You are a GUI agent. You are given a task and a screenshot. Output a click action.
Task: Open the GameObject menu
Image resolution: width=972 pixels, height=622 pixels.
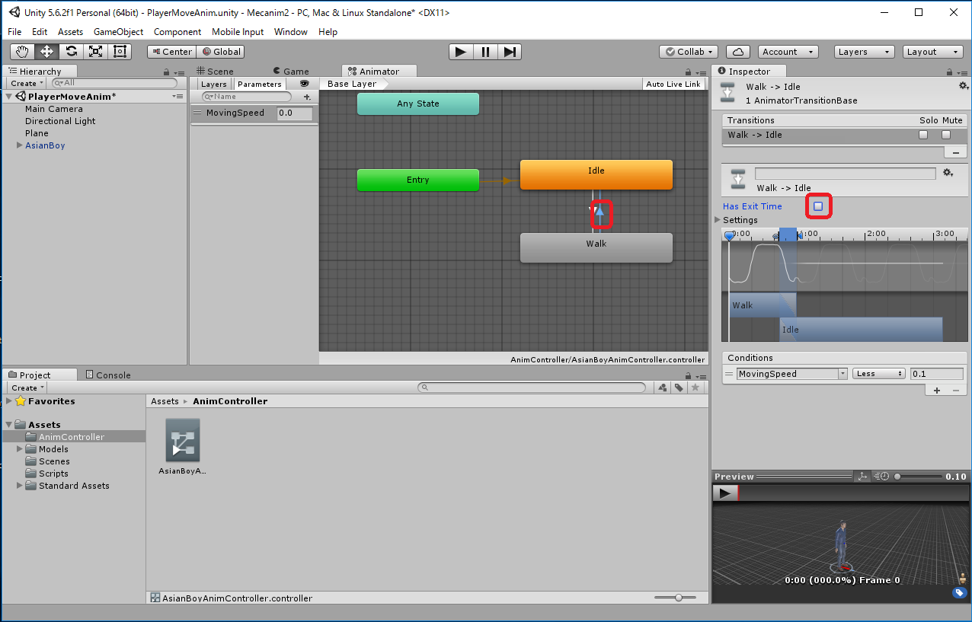(118, 32)
